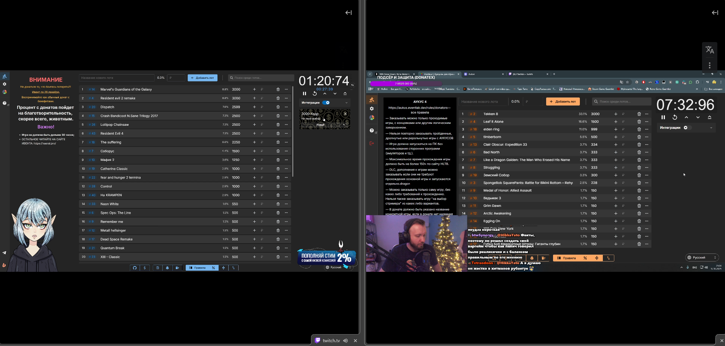The height and width of the screenshot is (346, 725).
Task: Click the up chevron under left timer
Action: 325,93
